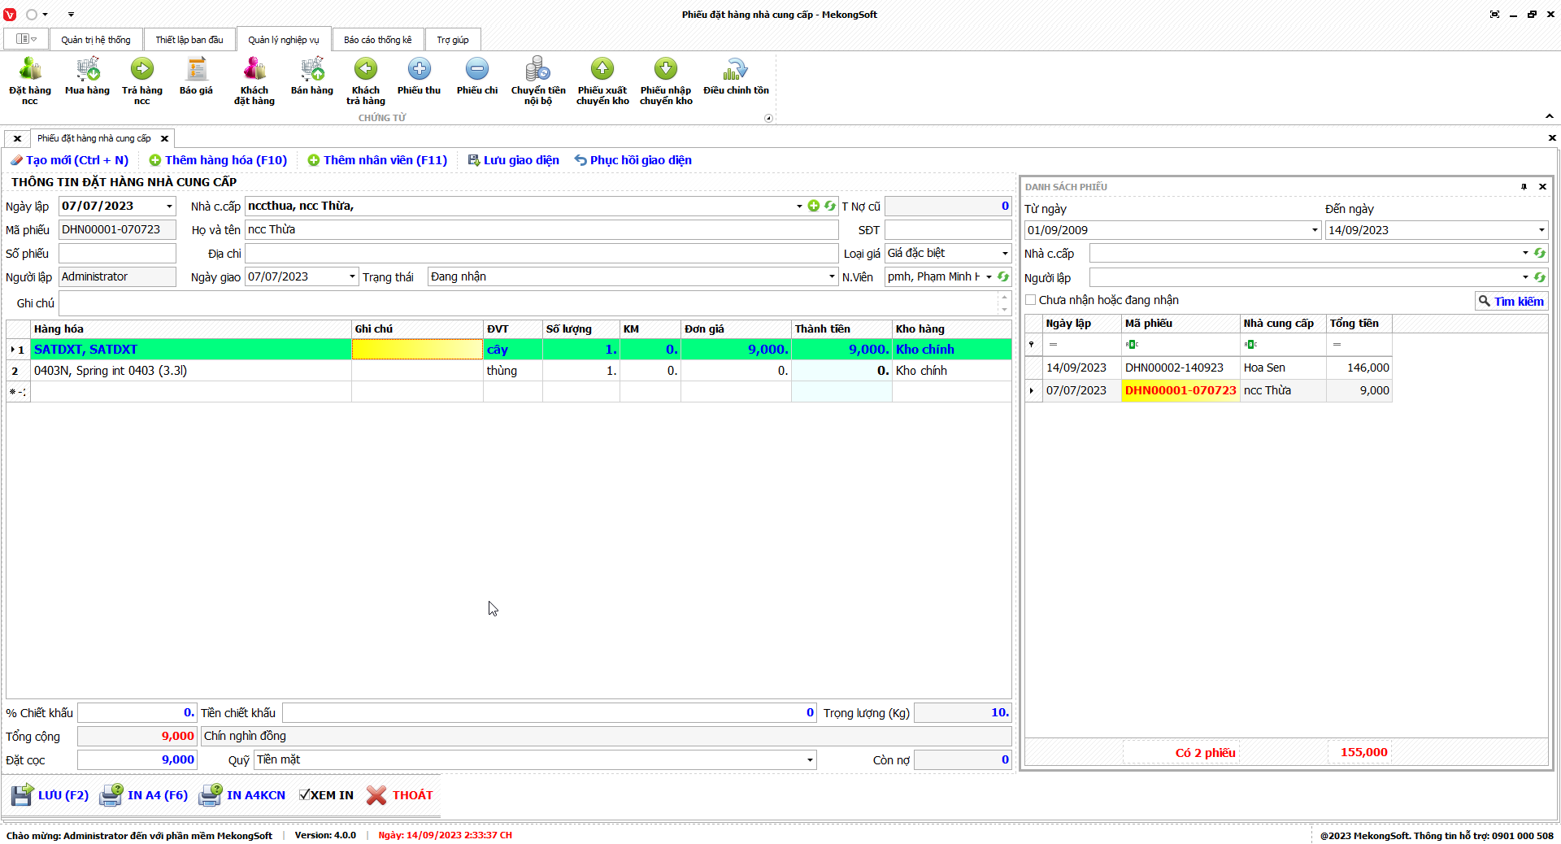Toggle the XEM IN checkbox
This screenshot has height=844, width=1561.
pos(305,795)
